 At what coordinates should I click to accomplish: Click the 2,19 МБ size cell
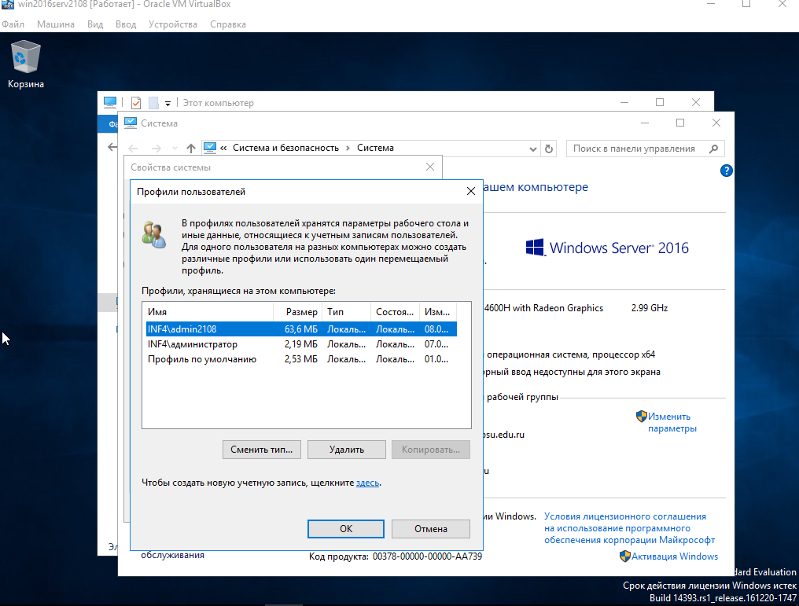click(x=300, y=344)
